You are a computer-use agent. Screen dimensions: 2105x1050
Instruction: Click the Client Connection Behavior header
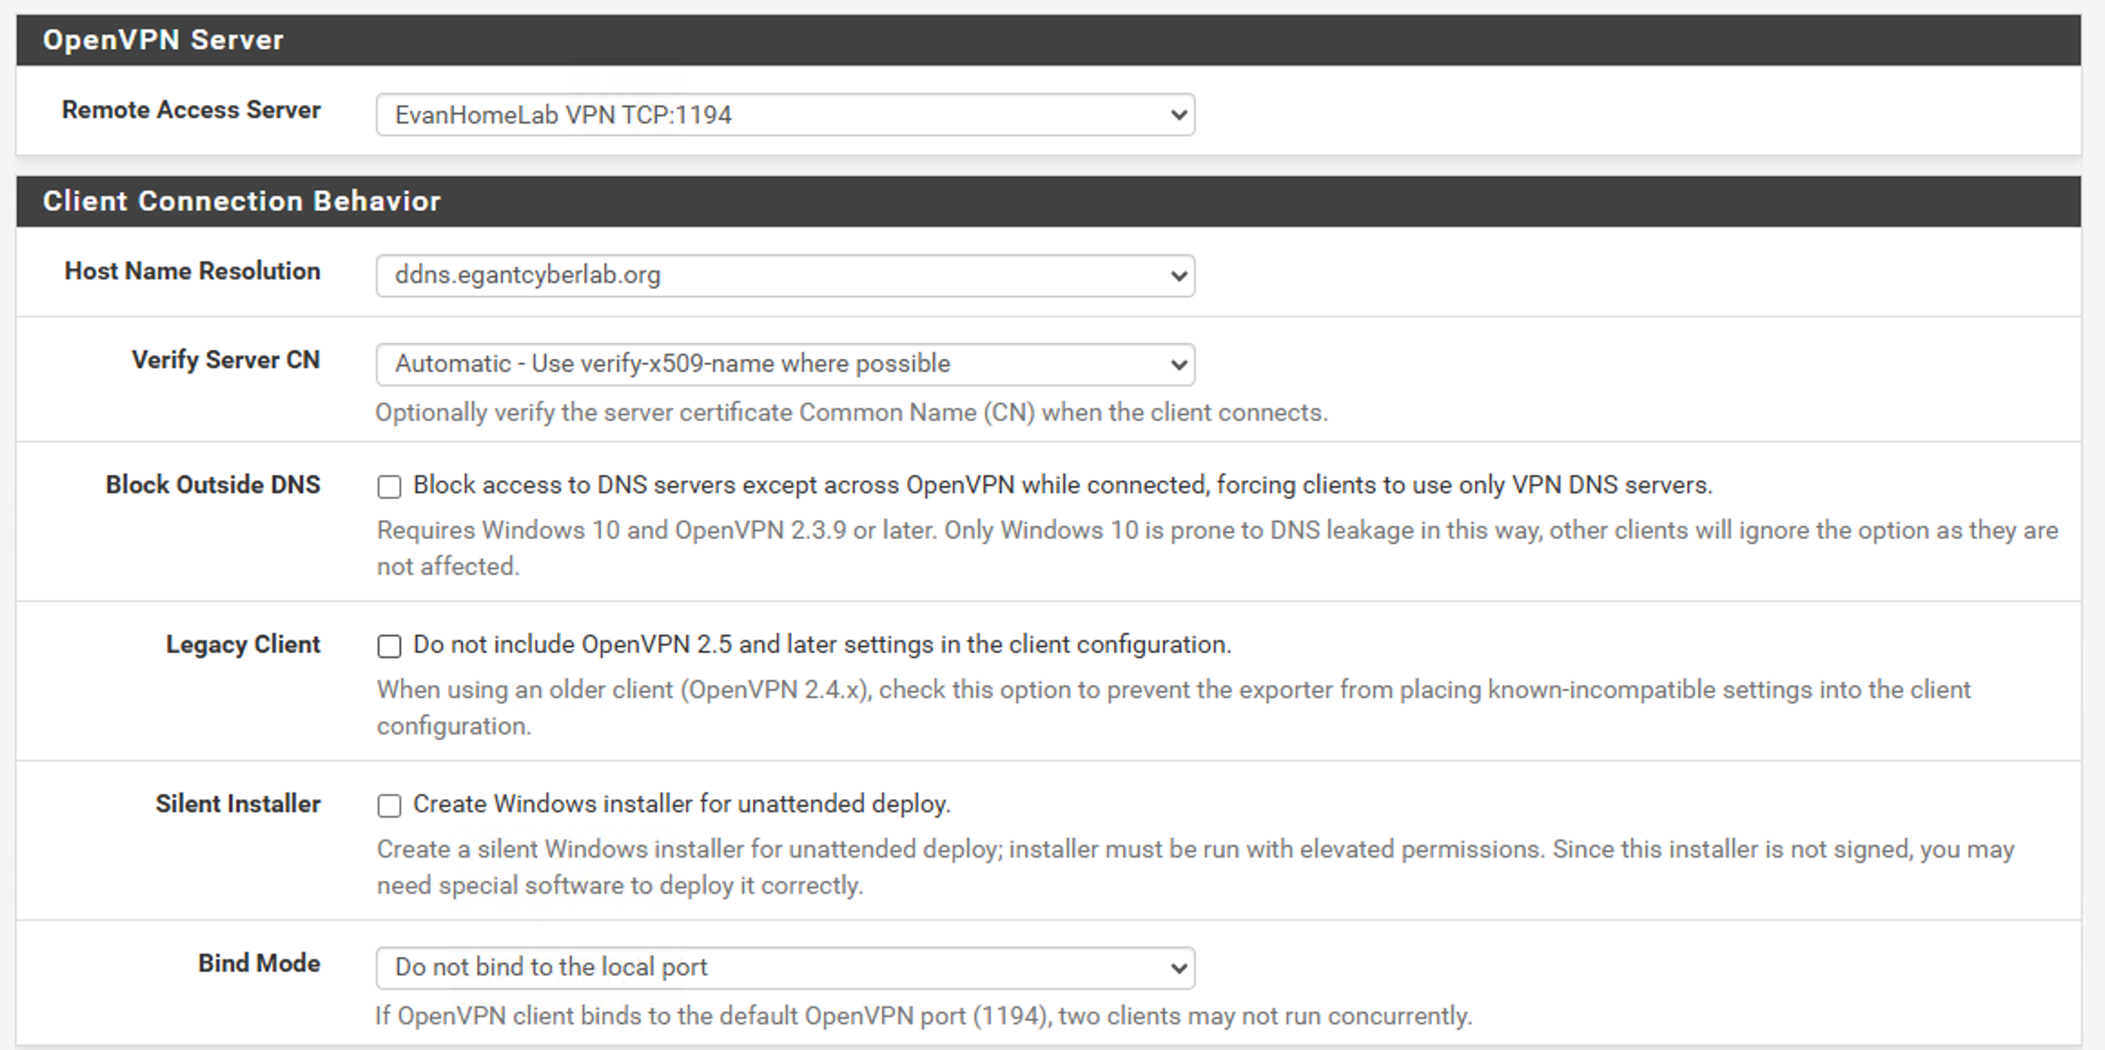tap(1048, 201)
